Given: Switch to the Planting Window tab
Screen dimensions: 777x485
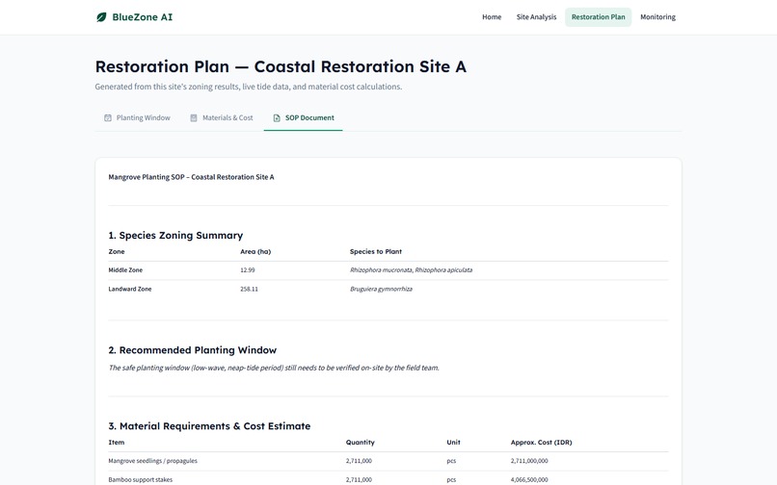Looking at the screenshot, I should point(137,117).
